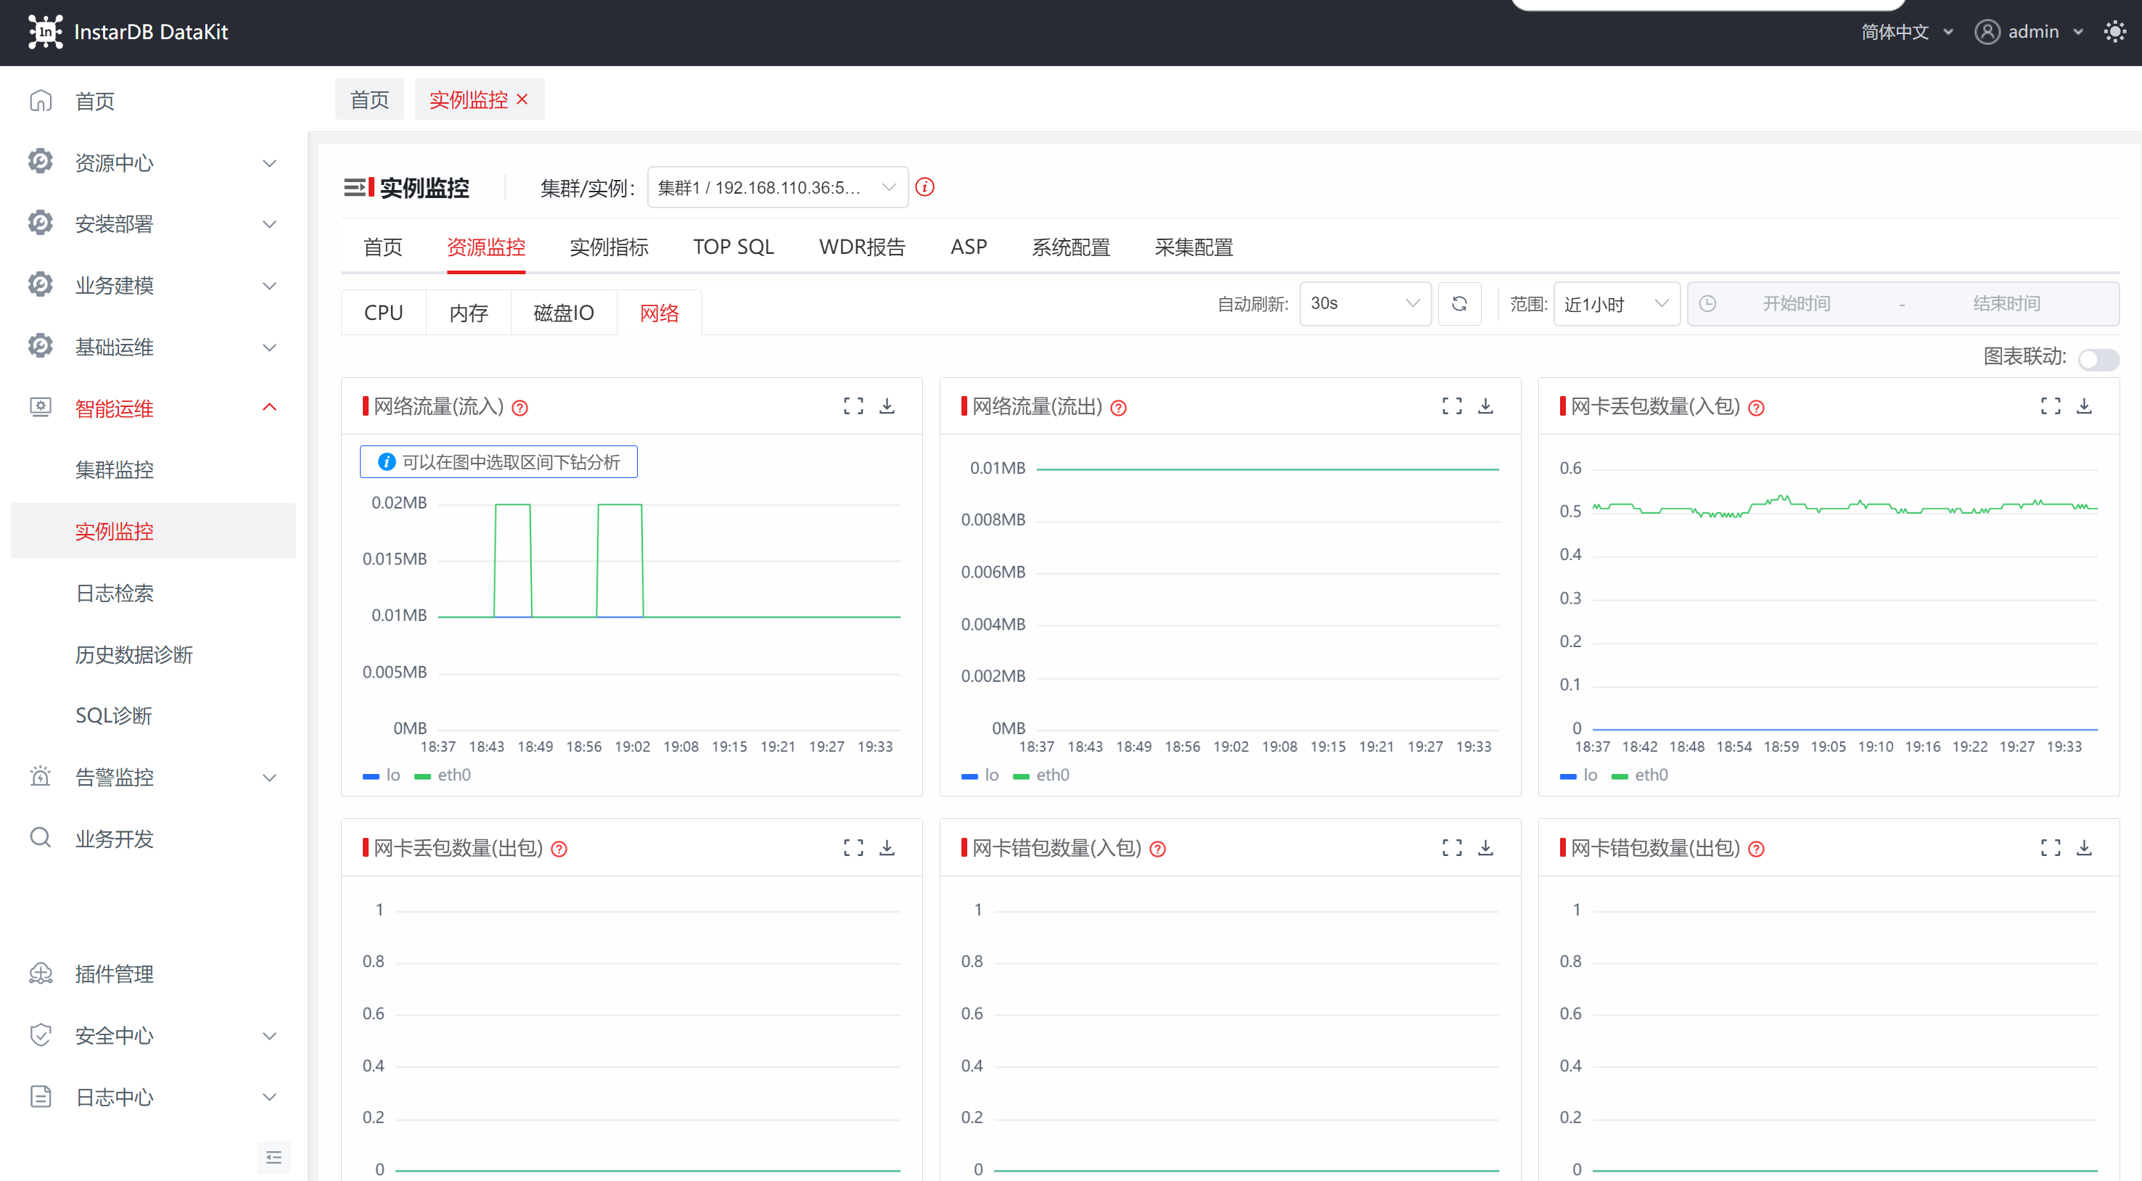Select the 内存 resource sub-tab
The image size is (2142, 1181).
click(469, 313)
